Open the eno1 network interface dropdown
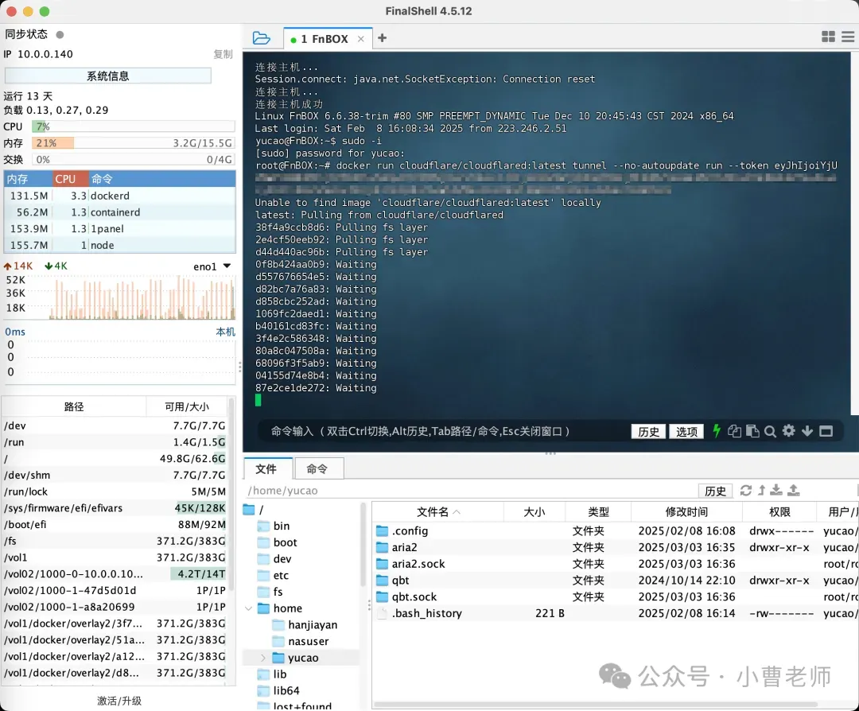Screen dimensions: 859x711 (227, 266)
